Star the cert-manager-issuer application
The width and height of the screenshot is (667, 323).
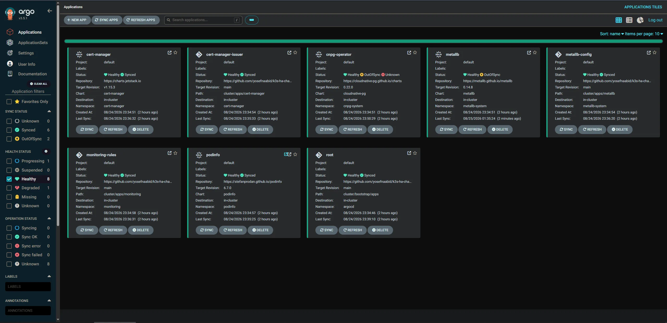click(295, 53)
